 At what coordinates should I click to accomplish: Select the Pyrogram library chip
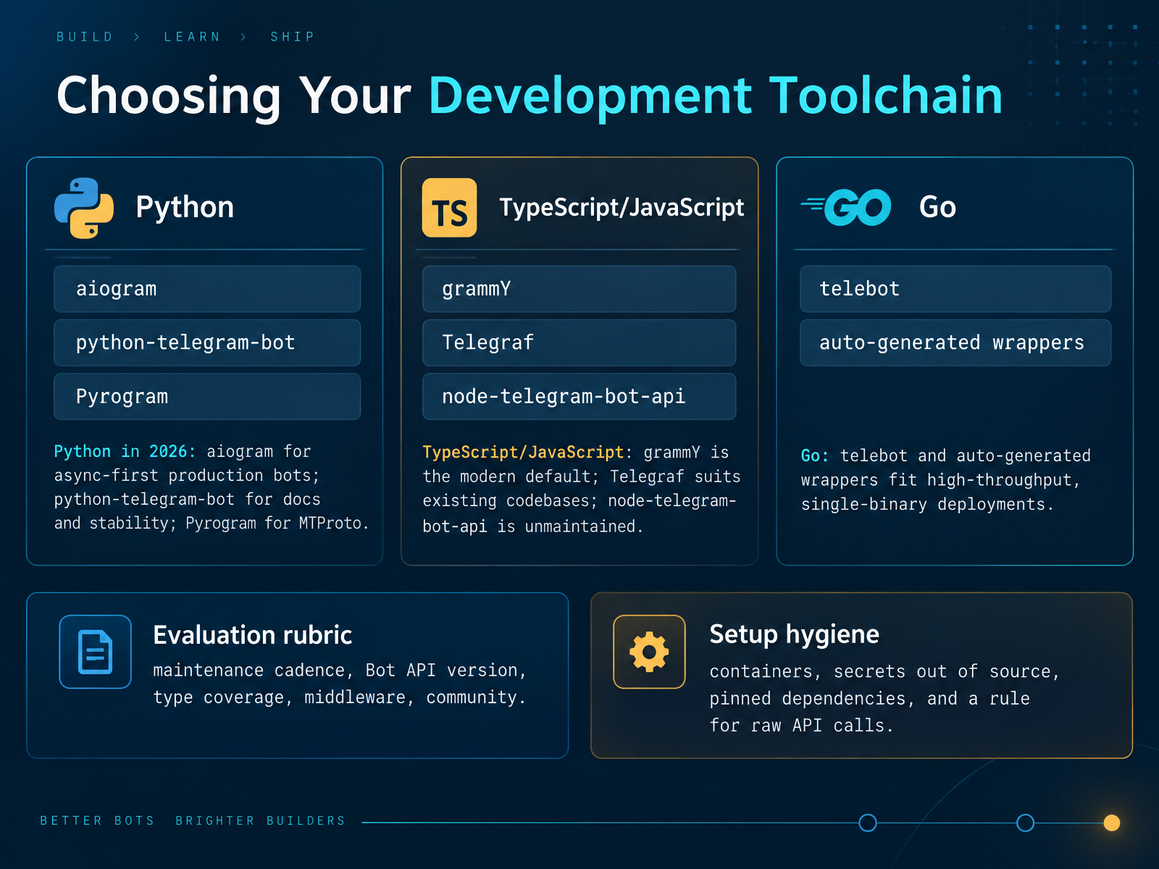[207, 396]
